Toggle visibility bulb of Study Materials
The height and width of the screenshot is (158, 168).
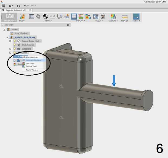pos(15,45)
